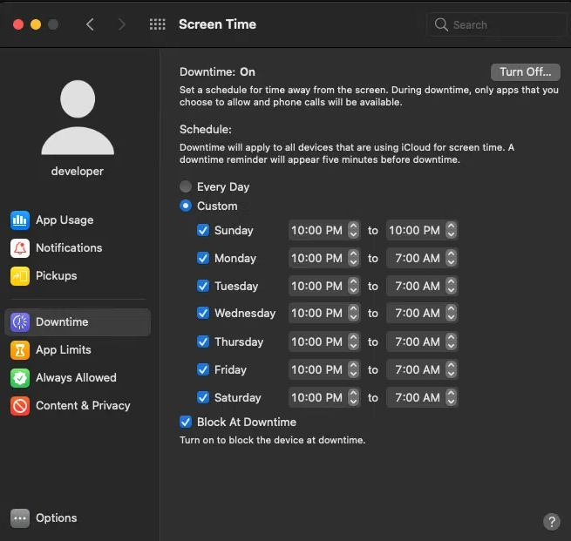
Task: Open Options via the ellipsis icon
Action: tap(20, 518)
